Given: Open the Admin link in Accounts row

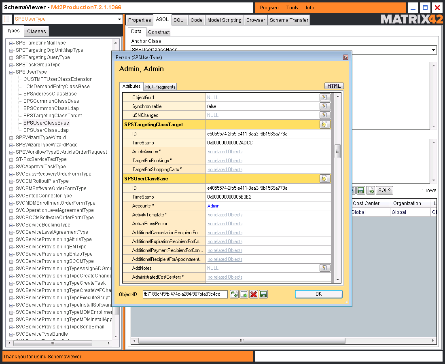Looking at the screenshot, I should 213,206.
